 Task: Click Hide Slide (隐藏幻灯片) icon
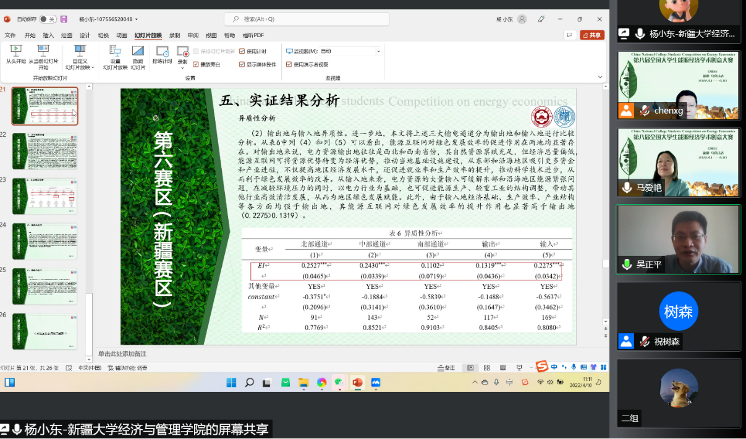point(138,51)
